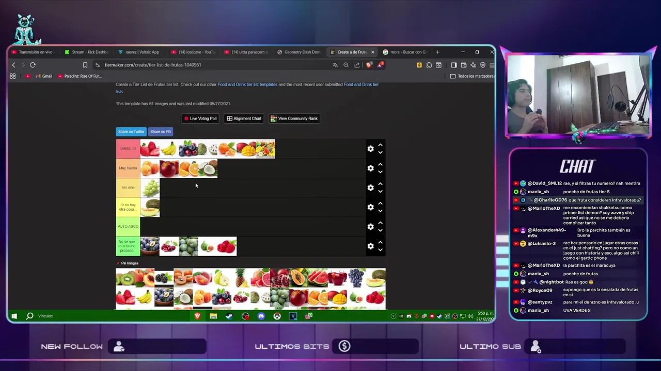Click the Muy buena tier label
The height and width of the screenshot is (371, 661).
point(128,168)
